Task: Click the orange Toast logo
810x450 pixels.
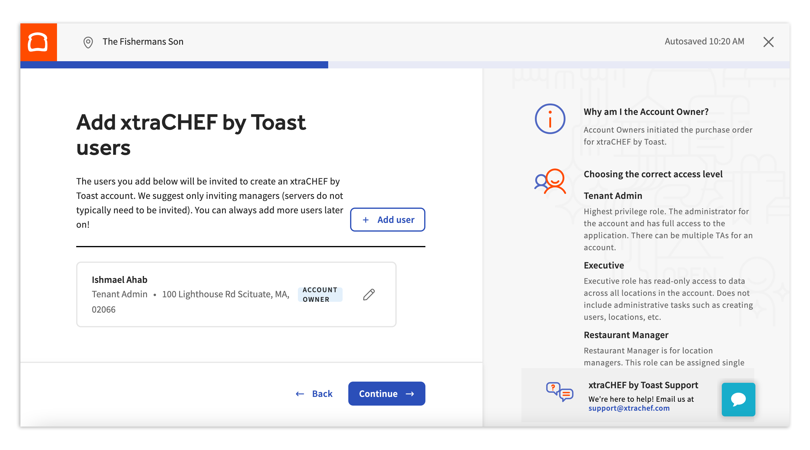Action: [38, 42]
